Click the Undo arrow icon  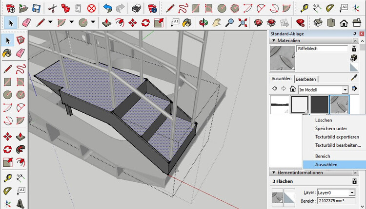point(107,8)
